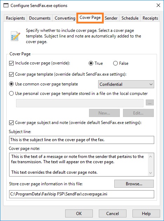164x221 pixels.
Task: Toggle Cover page subject and note checkbox
Action: coord(11,123)
